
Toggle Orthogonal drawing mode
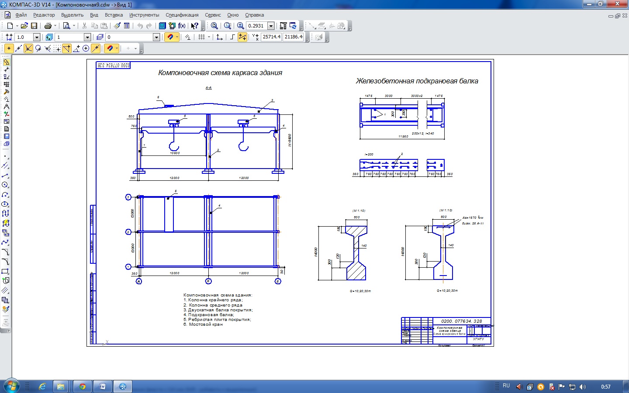click(x=232, y=37)
